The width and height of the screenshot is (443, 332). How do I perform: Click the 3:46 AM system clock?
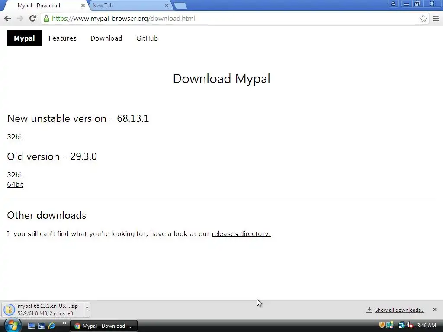[x=427, y=326]
